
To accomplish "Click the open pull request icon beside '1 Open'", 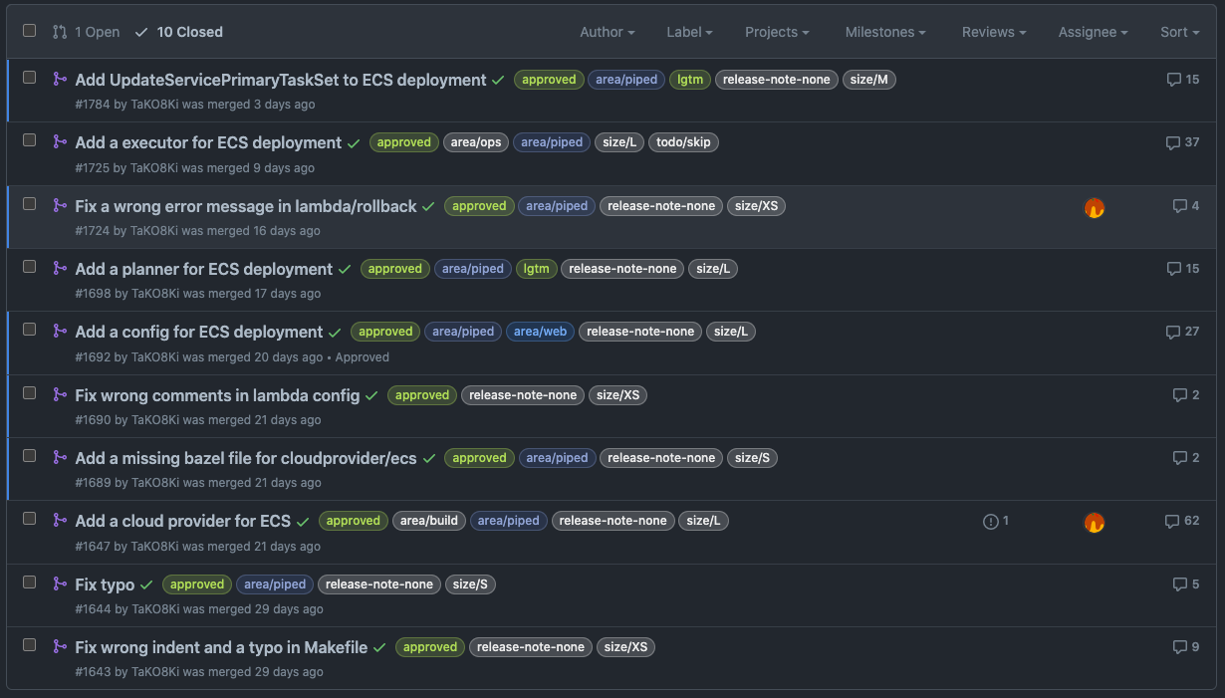I will [60, 32].
